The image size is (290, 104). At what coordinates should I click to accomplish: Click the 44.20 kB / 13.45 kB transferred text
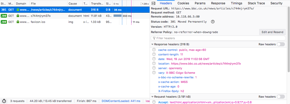point(51,101)
